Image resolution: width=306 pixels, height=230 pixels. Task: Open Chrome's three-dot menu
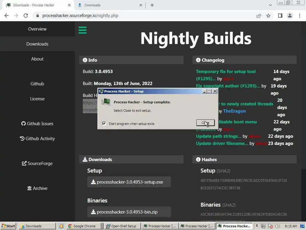[x=299, y=16]
